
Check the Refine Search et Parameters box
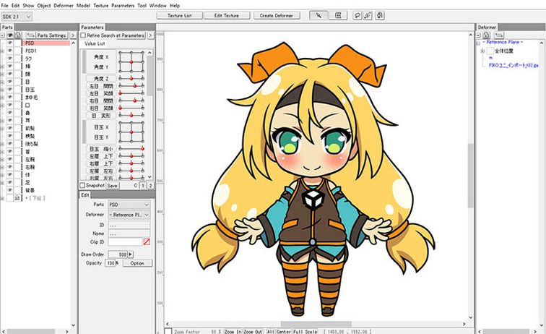(x=83, y=35)
